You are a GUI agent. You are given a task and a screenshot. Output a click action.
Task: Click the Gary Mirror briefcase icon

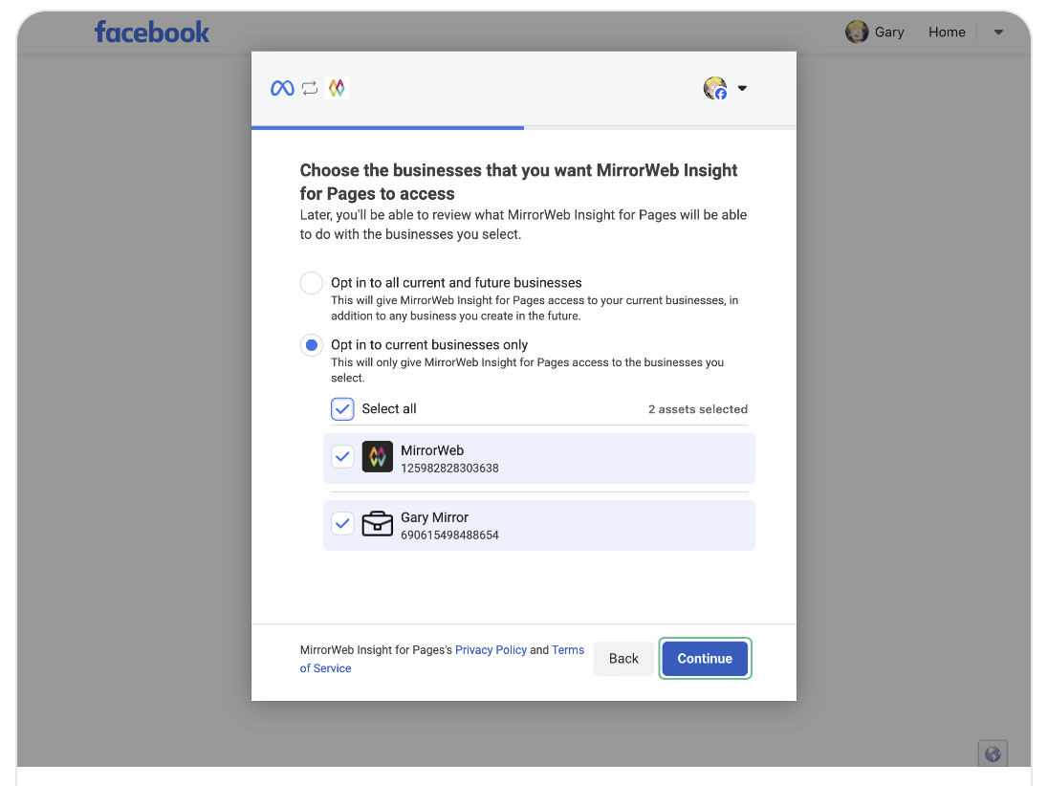pos(378,524)
